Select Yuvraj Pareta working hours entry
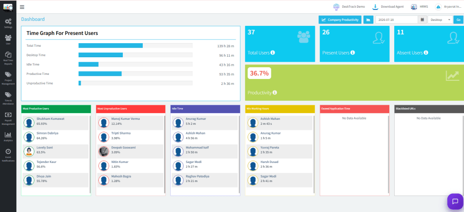Viewport: 464px width, 212px height. [x=279, y=152]
